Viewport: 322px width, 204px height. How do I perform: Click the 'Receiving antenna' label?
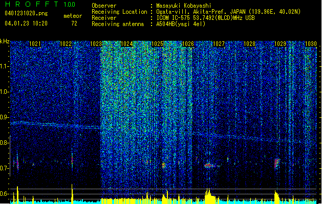[118, 24]
